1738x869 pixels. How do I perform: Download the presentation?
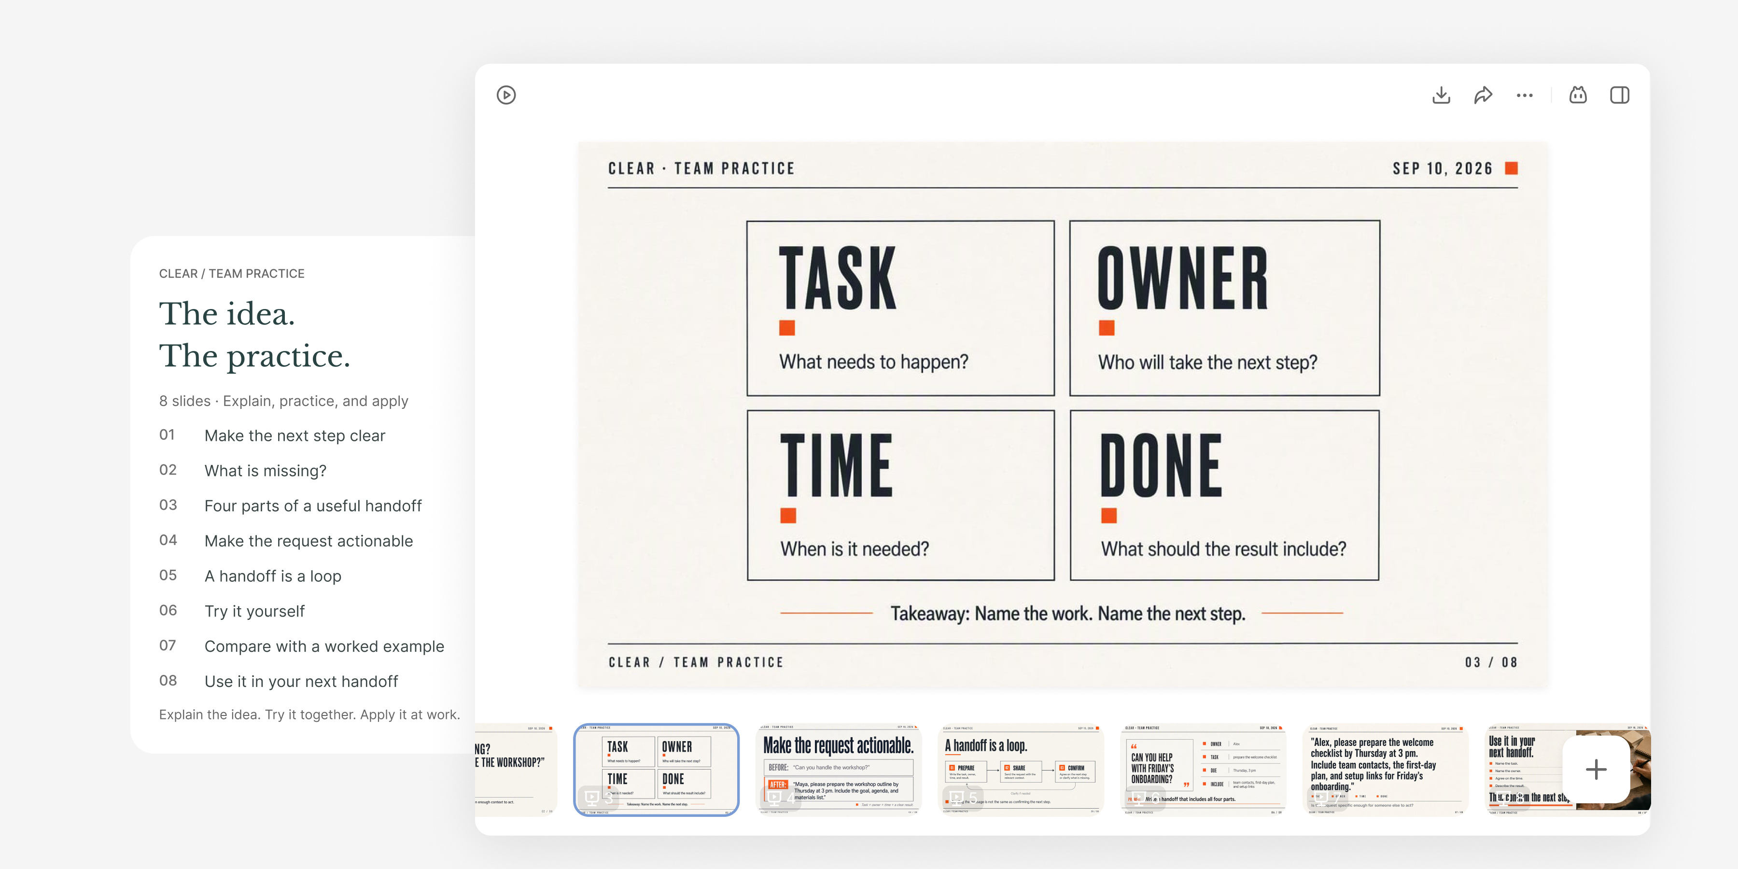pos(1441,95)
